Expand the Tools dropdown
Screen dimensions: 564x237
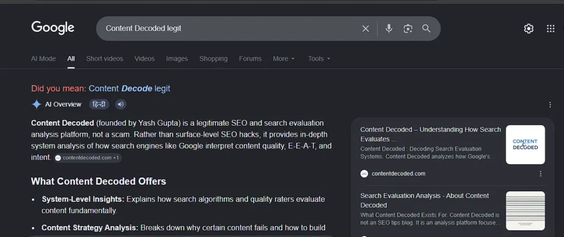[319, 59]
